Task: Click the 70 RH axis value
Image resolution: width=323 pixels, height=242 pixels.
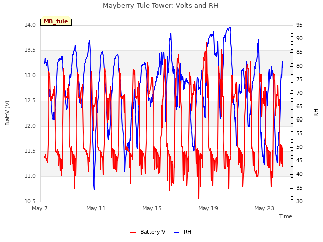Action: click(299, 93)
